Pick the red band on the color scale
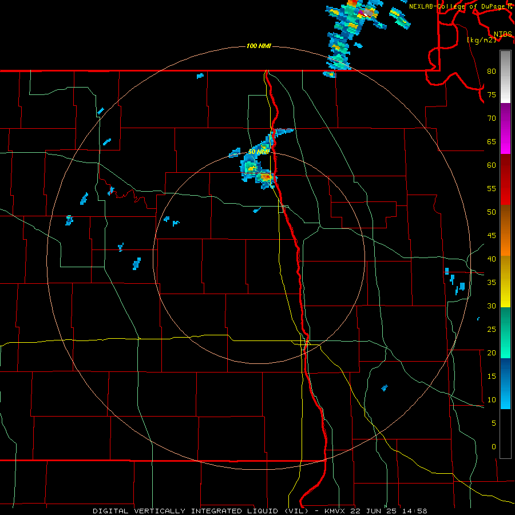Viewport: 515px width, 515px height. (x=505, y=180)
